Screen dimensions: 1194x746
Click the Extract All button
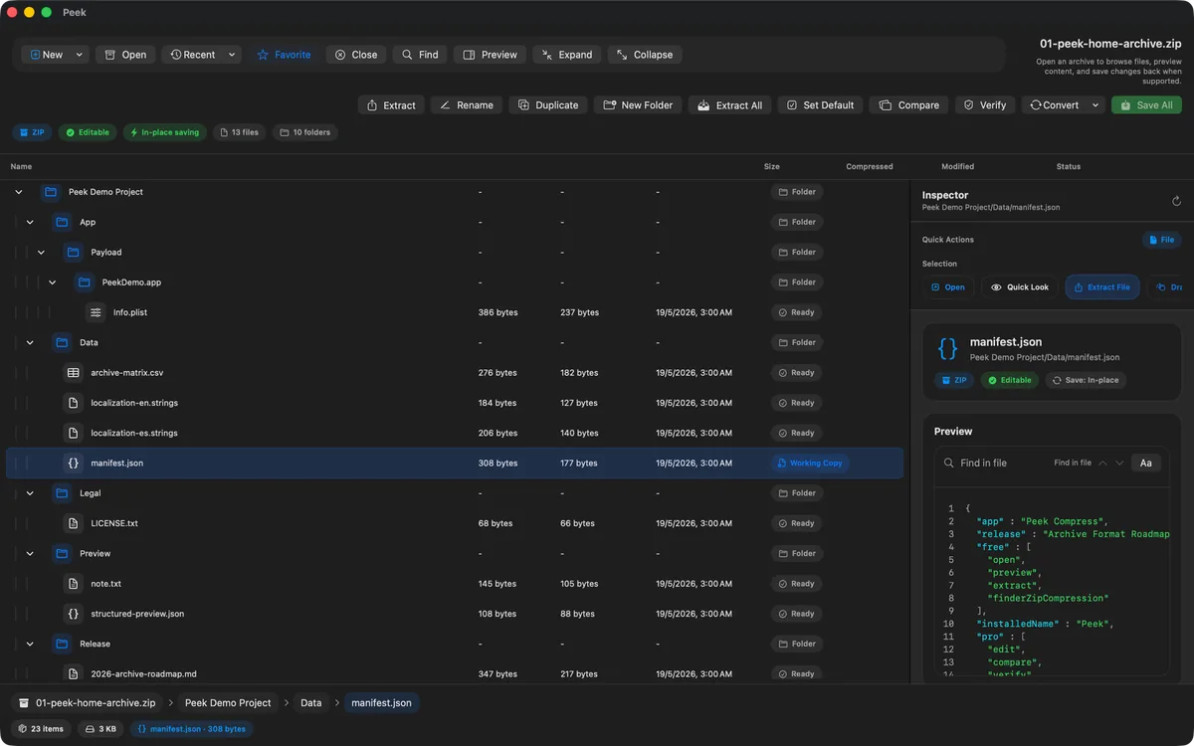coord(729,104)
